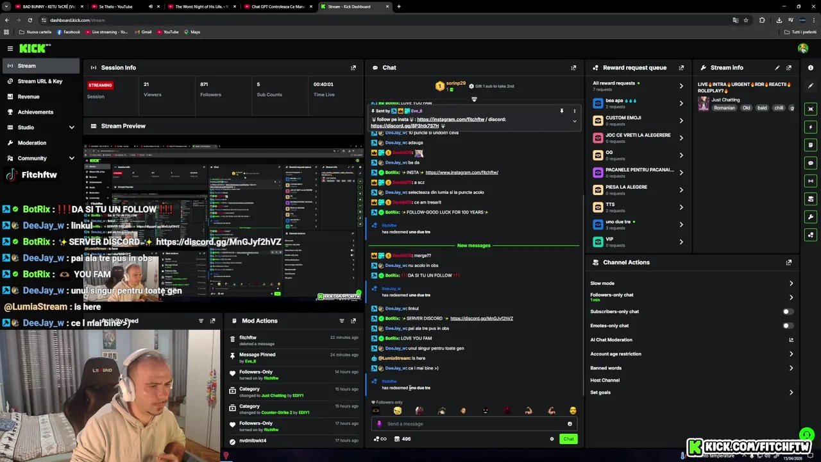Open emoji picker in message box

pyautogui.click(x=570, y=424)
